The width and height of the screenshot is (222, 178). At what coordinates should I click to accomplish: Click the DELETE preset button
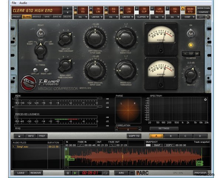point(67,17)
